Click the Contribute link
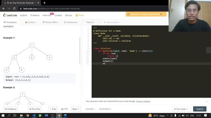The image size is (211, 118). coord(105,109)
